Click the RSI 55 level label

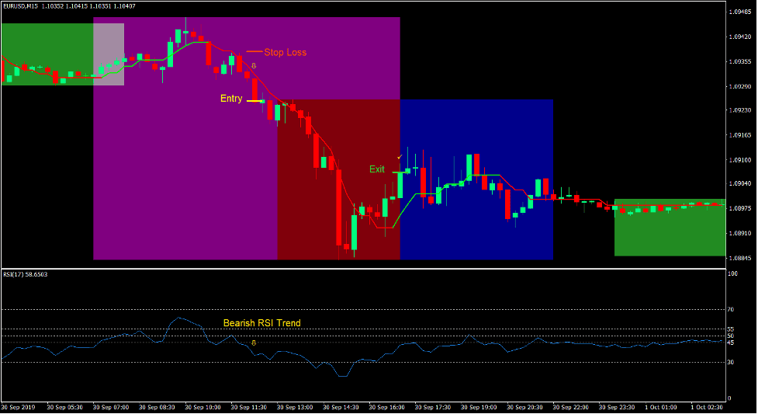click(x=730, y=329)
